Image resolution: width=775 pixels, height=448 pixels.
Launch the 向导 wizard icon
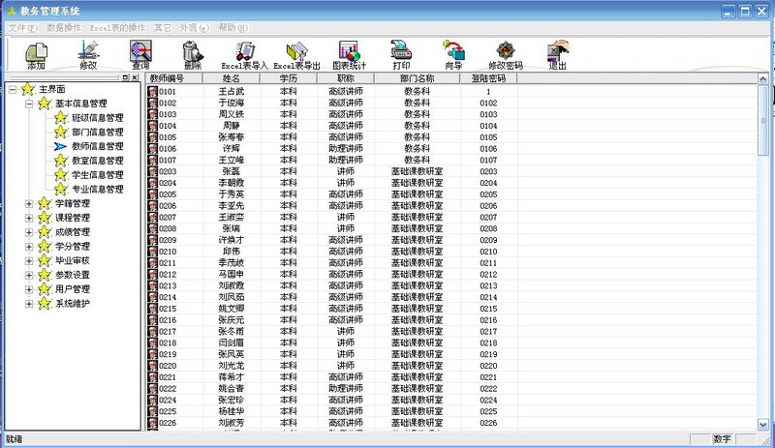(452, 51)
